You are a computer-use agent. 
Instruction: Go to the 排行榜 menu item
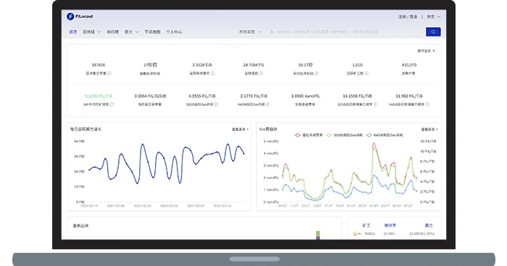click(x=112, y=32)
